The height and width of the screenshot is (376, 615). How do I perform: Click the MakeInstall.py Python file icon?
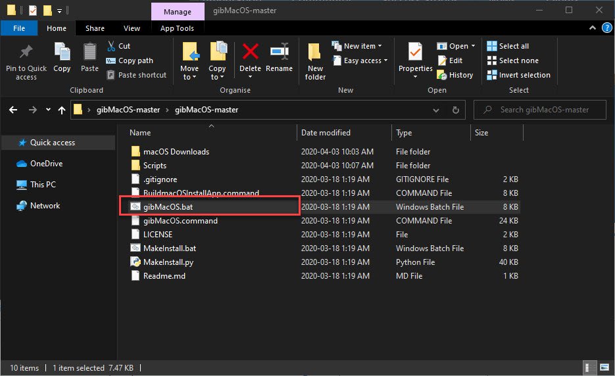click(135, 262)
